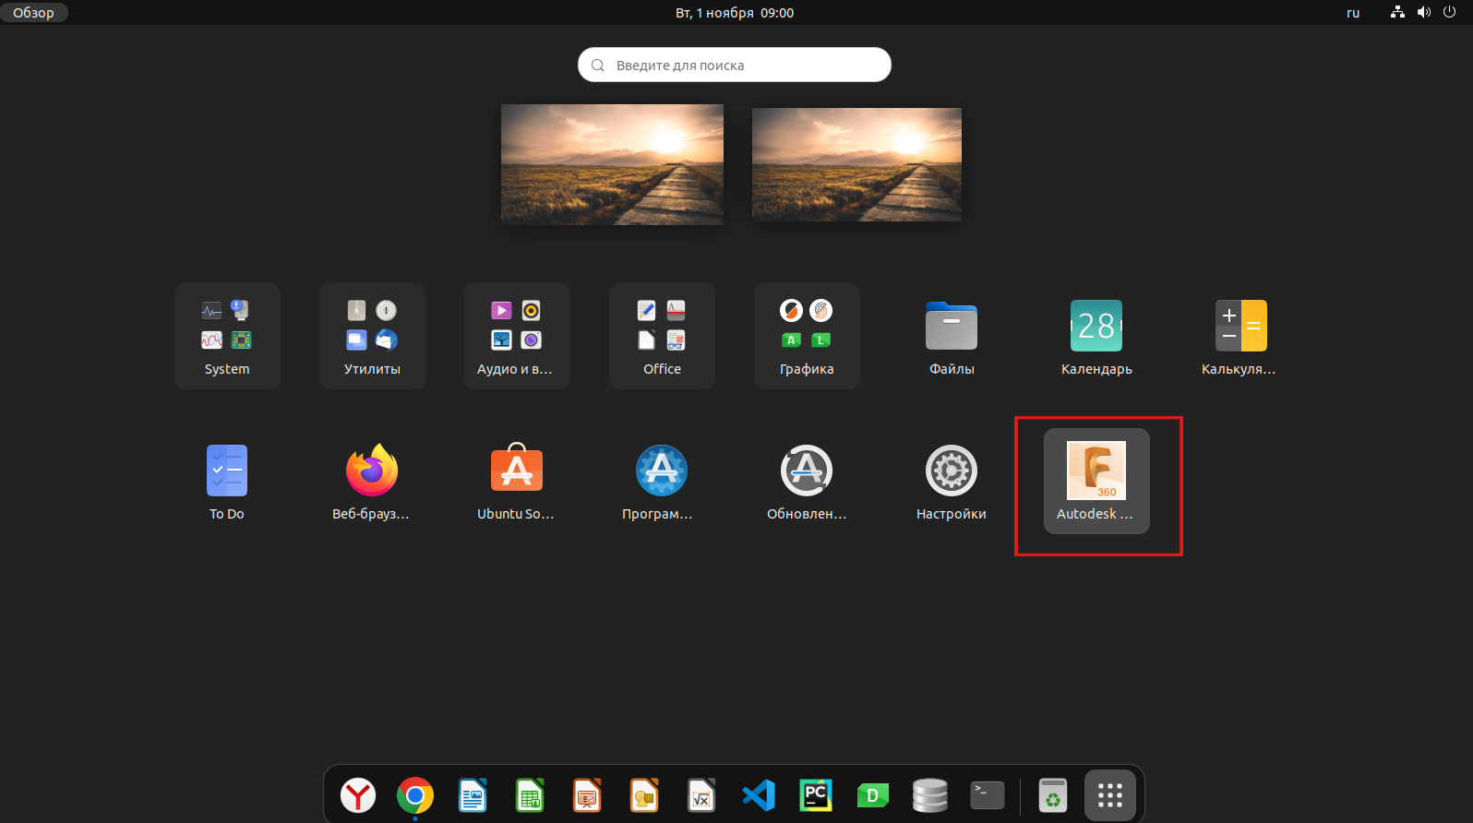Open the Календарь application

(1096, 336)
